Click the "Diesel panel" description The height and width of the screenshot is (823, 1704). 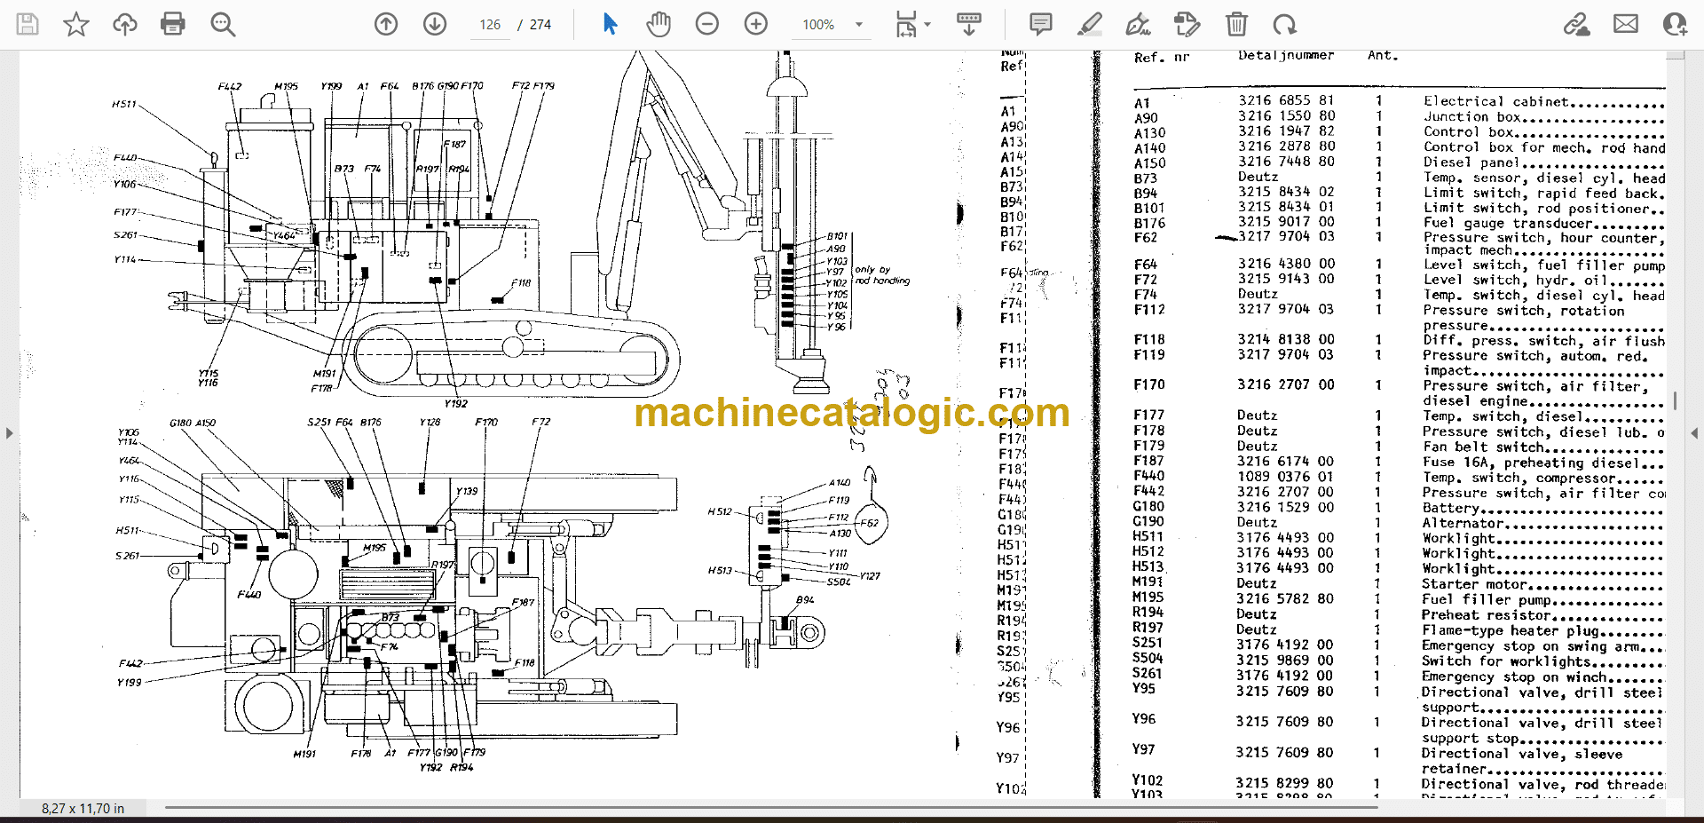click(x=1471, y=162)
